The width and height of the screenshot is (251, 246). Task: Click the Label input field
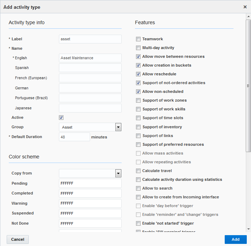pyautogui.click(x=90, y=39)
